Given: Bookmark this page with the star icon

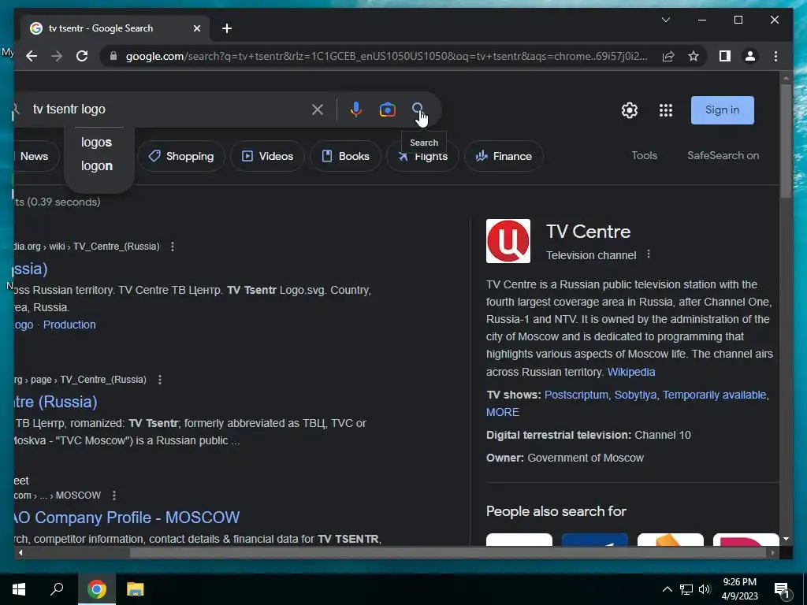Looking at the screenshot, I should (694, 56).
